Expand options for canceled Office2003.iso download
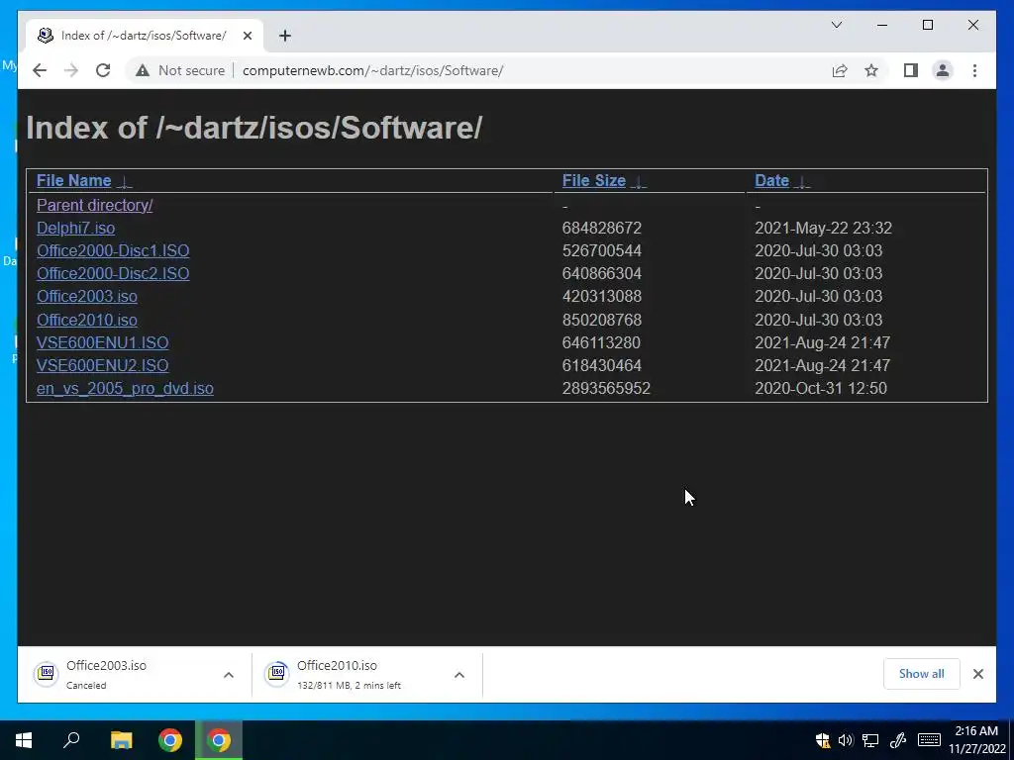Image resolution: width=1014 pixels, height=760 pixels. click(x=229, y=675)
